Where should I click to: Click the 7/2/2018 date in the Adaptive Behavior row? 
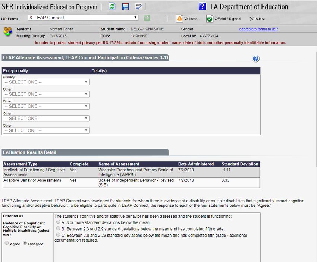point(186,180)
